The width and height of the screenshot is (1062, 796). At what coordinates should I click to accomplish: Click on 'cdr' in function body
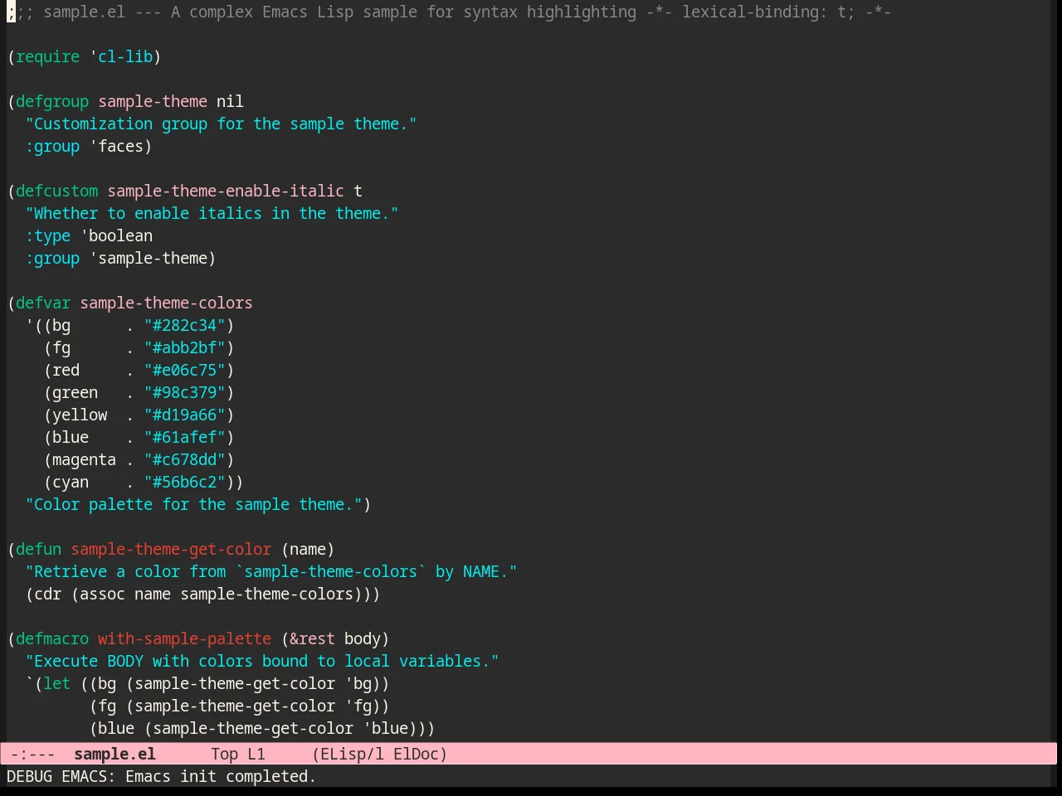click(x=47, y=594)
